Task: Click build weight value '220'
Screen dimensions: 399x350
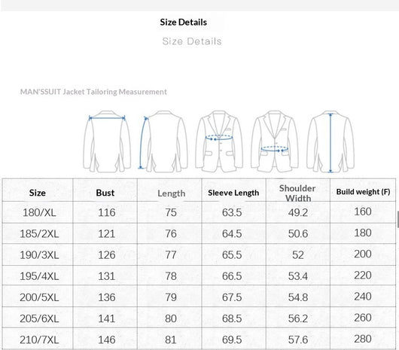Action: tap(363, 275)
